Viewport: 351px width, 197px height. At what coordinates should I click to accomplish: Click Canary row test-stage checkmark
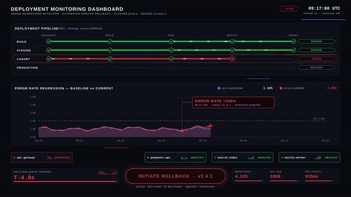coord(171,59)
